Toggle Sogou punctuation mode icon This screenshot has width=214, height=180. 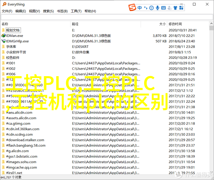point(146,8)
